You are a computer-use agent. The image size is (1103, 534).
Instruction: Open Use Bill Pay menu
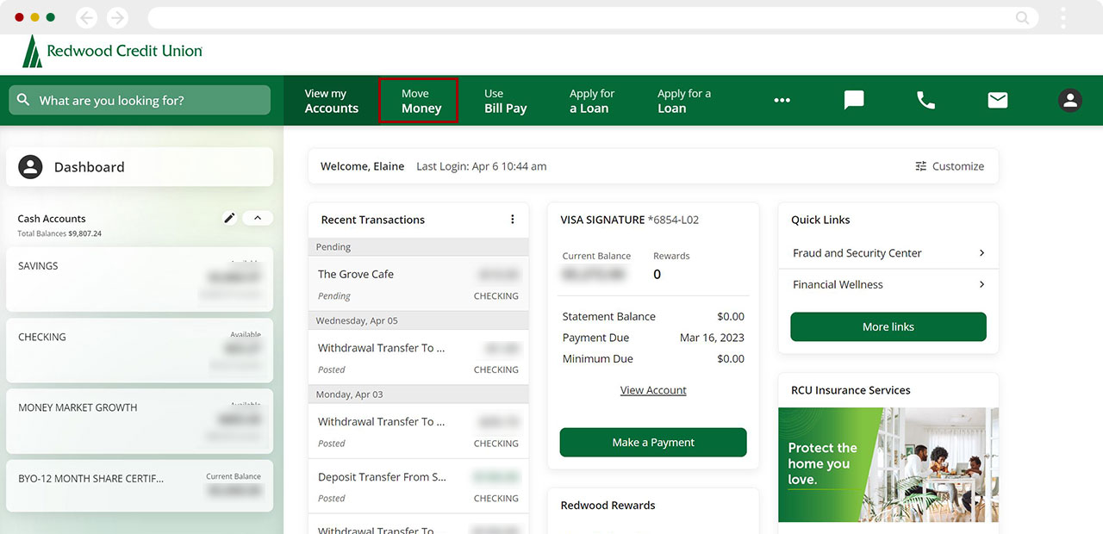pos(506,101)
